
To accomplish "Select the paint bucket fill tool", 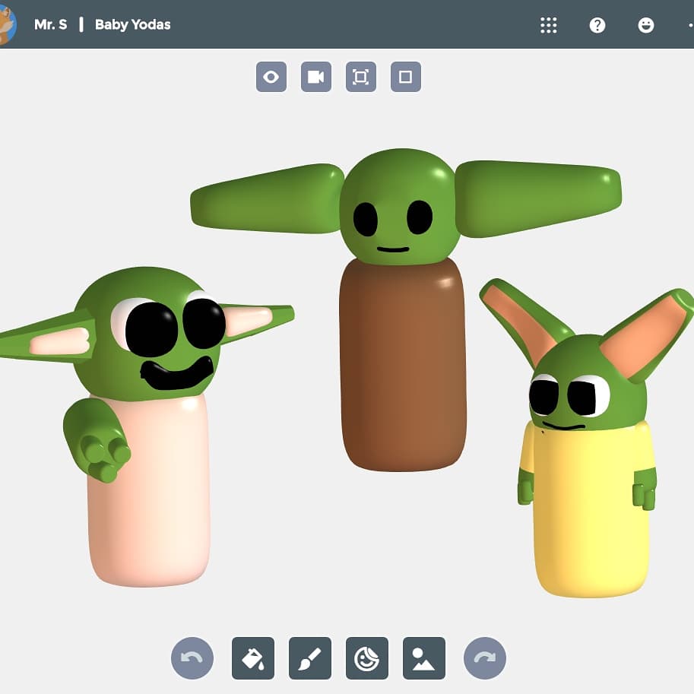I will [253, 658].
